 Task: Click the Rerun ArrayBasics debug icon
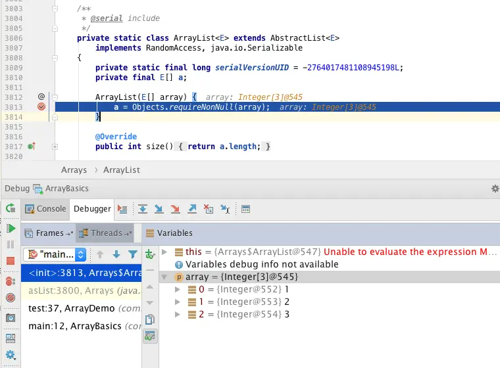[11, 208]
